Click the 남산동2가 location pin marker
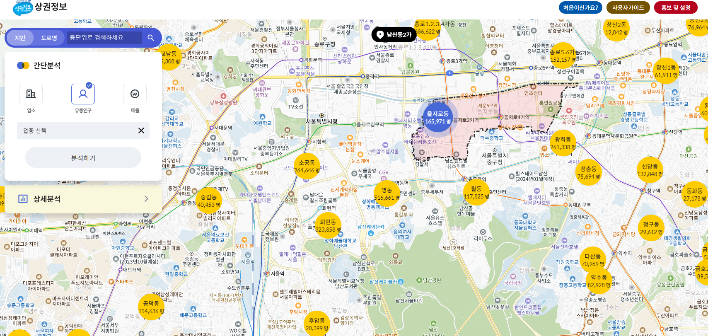 (394, 35)
